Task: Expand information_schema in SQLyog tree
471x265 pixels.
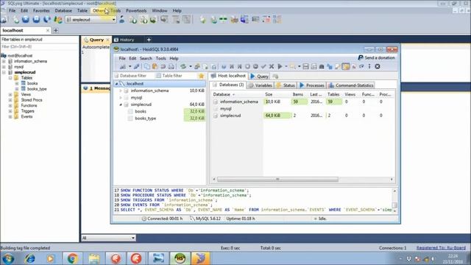Action: click(x=4, y=61)
